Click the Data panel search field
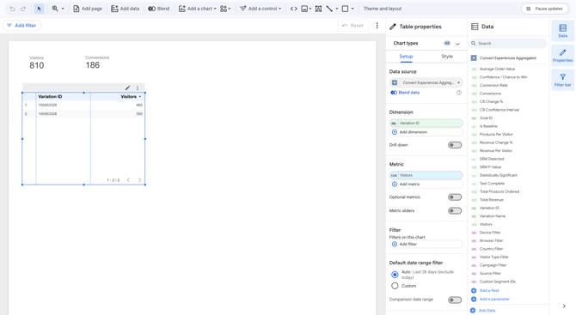This screenshot has width=576, height=315. [508, 43]
